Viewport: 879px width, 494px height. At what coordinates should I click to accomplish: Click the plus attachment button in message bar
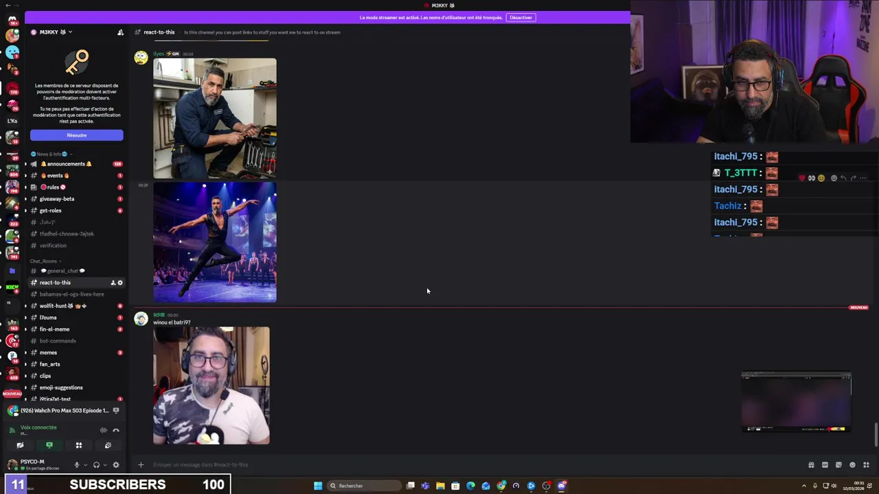[x=141, y=464]
